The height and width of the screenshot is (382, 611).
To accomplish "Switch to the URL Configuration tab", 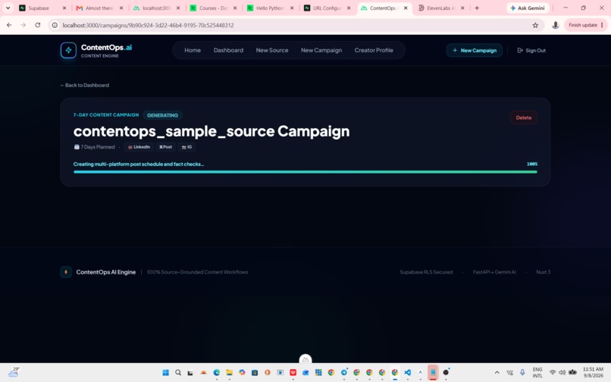I will 326,8.
